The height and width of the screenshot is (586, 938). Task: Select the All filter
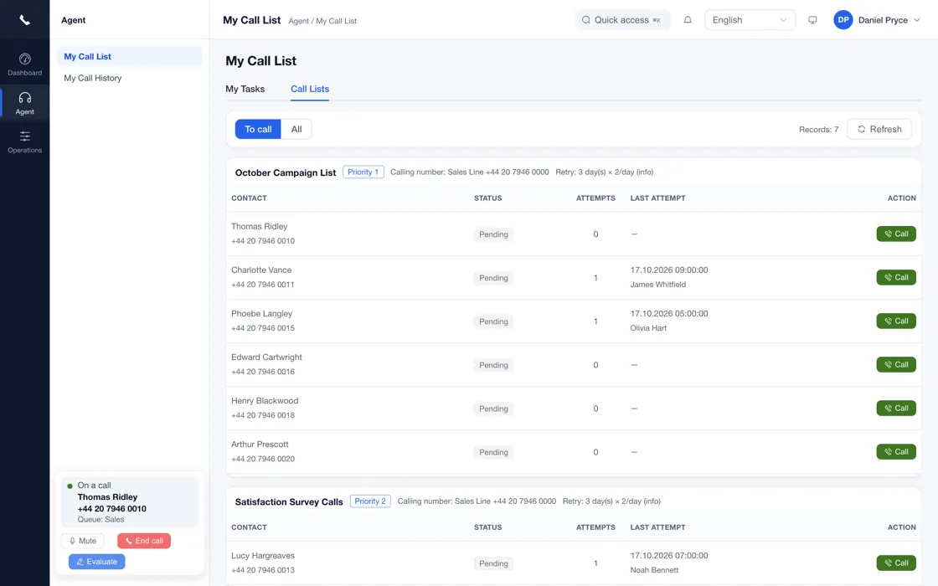coord(296,129)
